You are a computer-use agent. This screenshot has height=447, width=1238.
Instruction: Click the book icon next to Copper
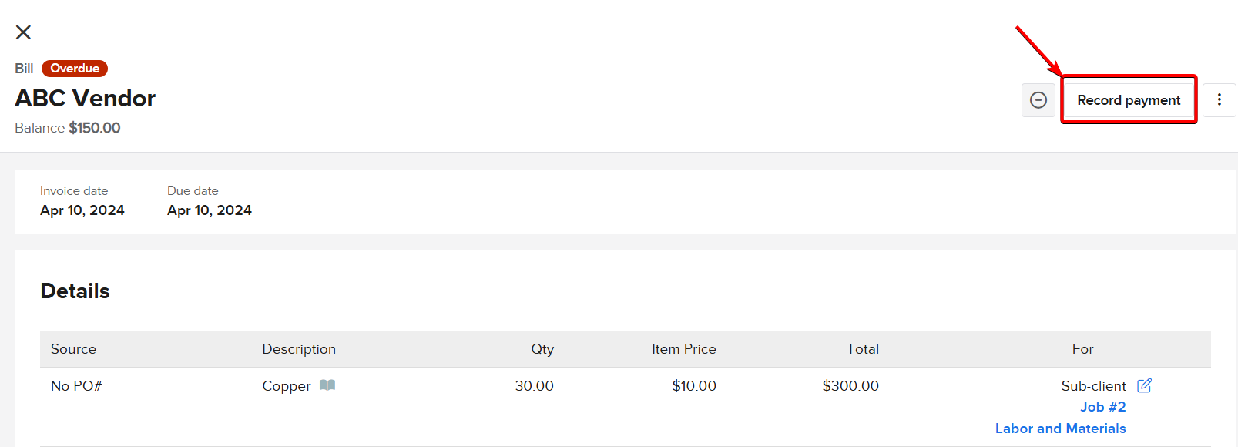click(327, 385)
